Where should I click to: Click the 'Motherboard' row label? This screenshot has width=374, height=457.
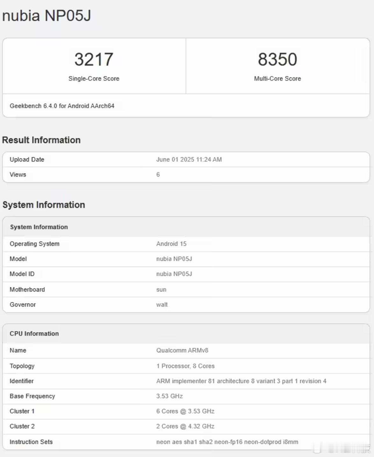click(x=27, y=290)
